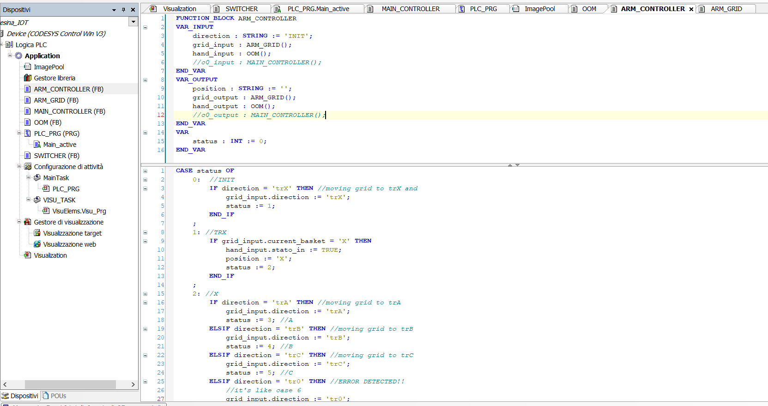Pin the Dispositivi panel with the pushpin
Screen dimensions: 768x406
coord(123,10)
